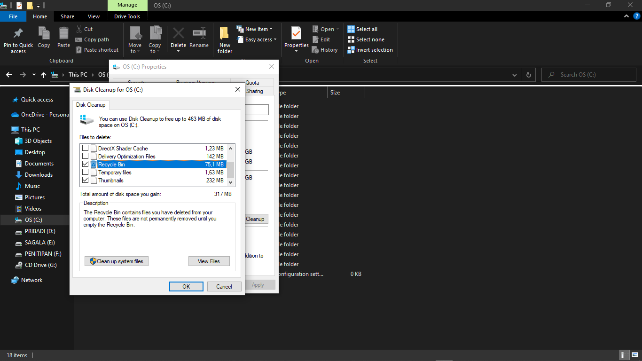The width and height of the screenshot is (642, 361).
Task: Select the Disk Cleanup tab
Action: click(91, 105)
